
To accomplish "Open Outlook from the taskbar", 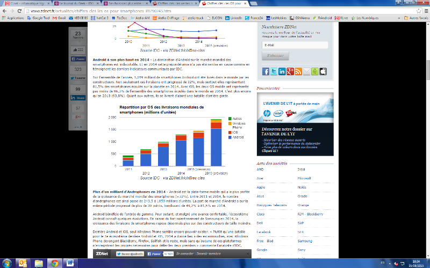I will point(23,263).
